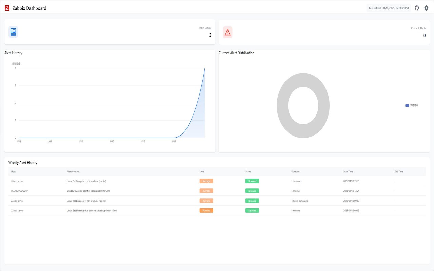Click Average badge on DESKTOP-AVVOBPF row
This screenshot has height=271, width=434.
pyautogui.click(x=206, y=191)
